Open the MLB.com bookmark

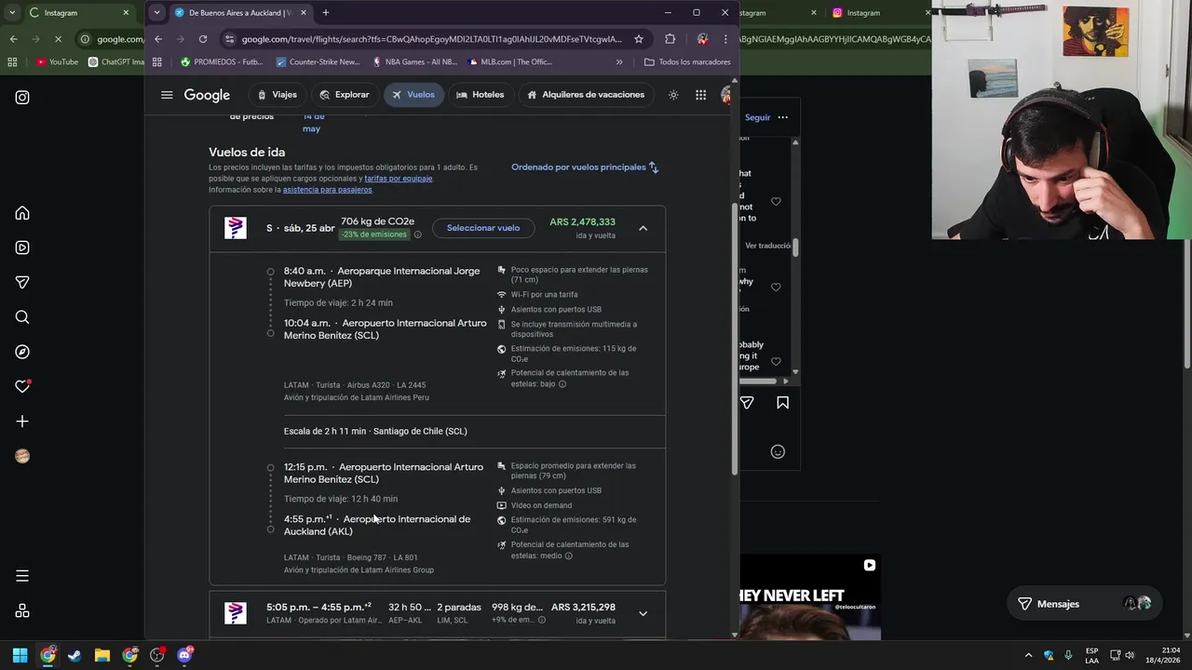(x=510, y=62)
